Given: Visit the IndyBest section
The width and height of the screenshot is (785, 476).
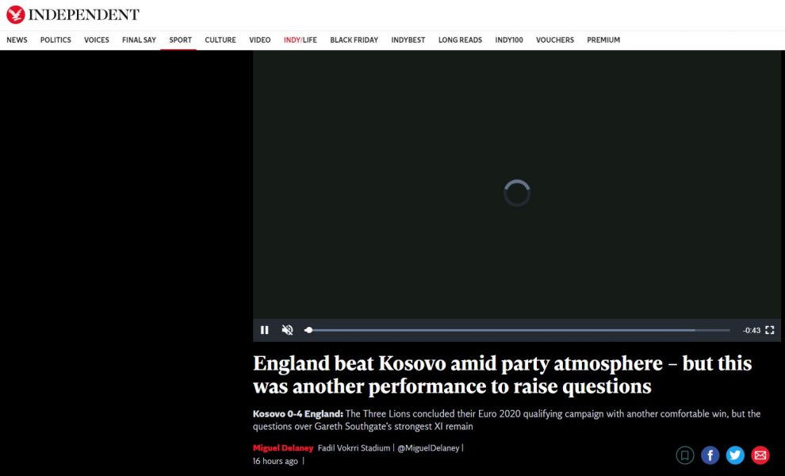Looking at the screenshot, I should point(408,40).
